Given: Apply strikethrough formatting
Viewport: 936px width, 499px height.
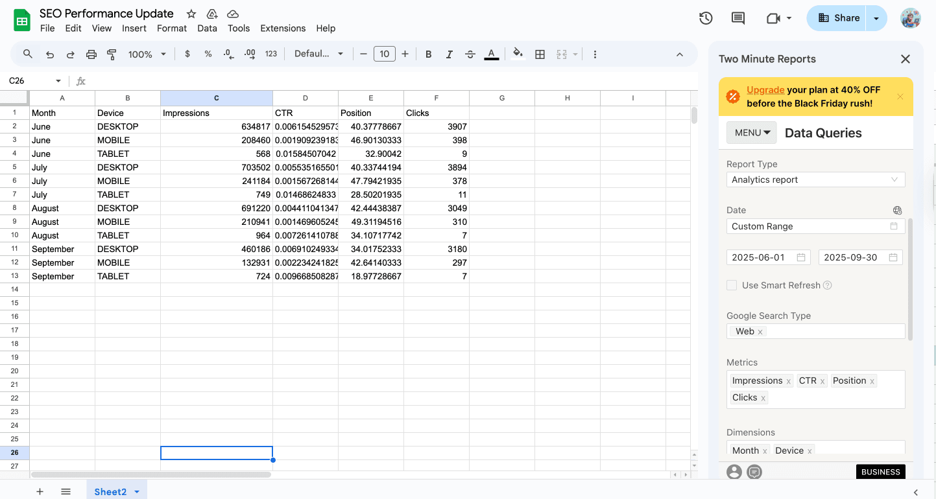Looking at the screenshot, I should 470,54.
